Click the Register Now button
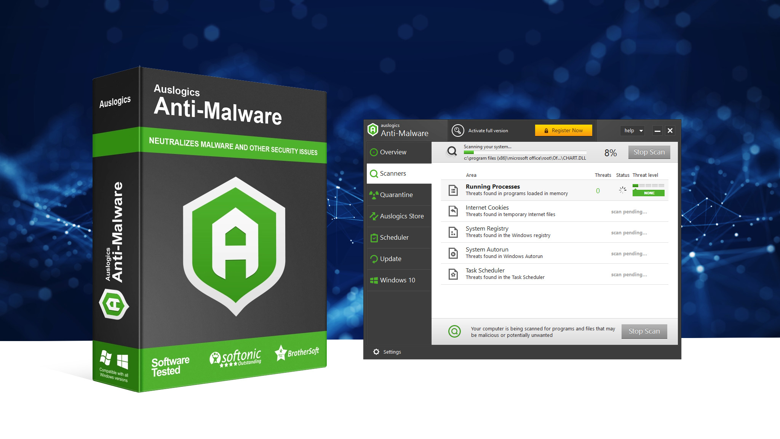Image resolution: width=780 pixels, height=439 pixels. [x=564, y=130]
